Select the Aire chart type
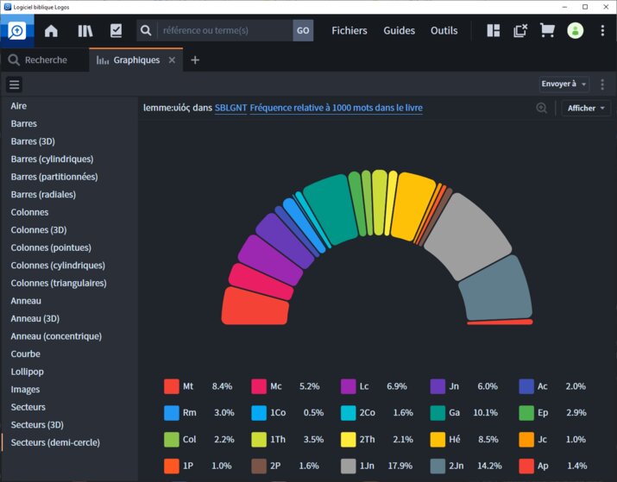 (x=19, y=106)
